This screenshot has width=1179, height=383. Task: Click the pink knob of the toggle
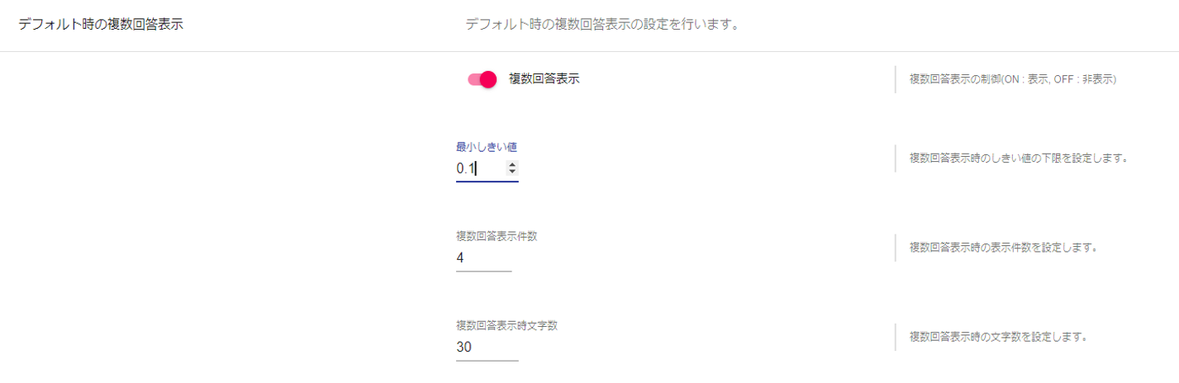488,79
